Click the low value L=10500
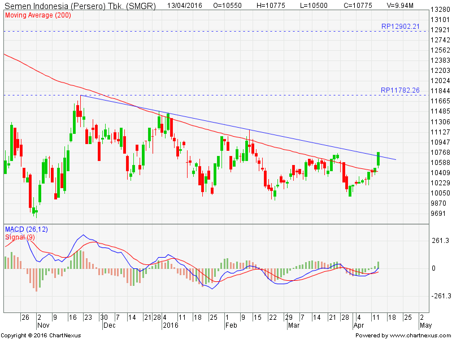This screenshot has height=339, width=452. [x=314, y=6]
